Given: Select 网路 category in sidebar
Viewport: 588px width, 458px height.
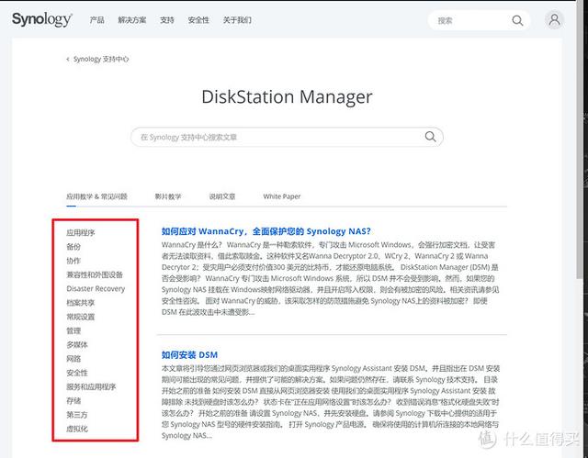Looking at the screenshot, I should click(x=73, y=359).
